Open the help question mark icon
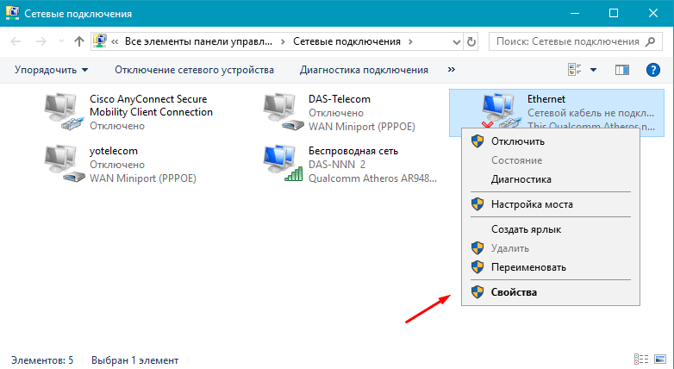674x369 pixels. tap(652, 70)
